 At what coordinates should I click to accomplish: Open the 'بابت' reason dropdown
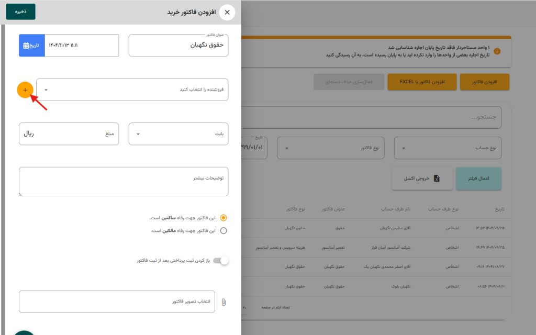[x=178, y=134]
